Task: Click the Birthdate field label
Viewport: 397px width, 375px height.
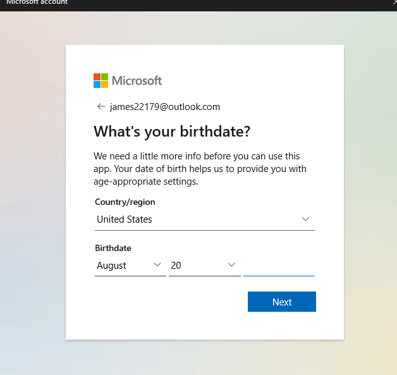Action: [113, 249]
